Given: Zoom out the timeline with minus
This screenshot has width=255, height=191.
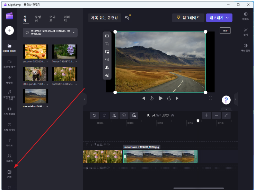Looking at the screenshot, I should click(x=216, y=115).
